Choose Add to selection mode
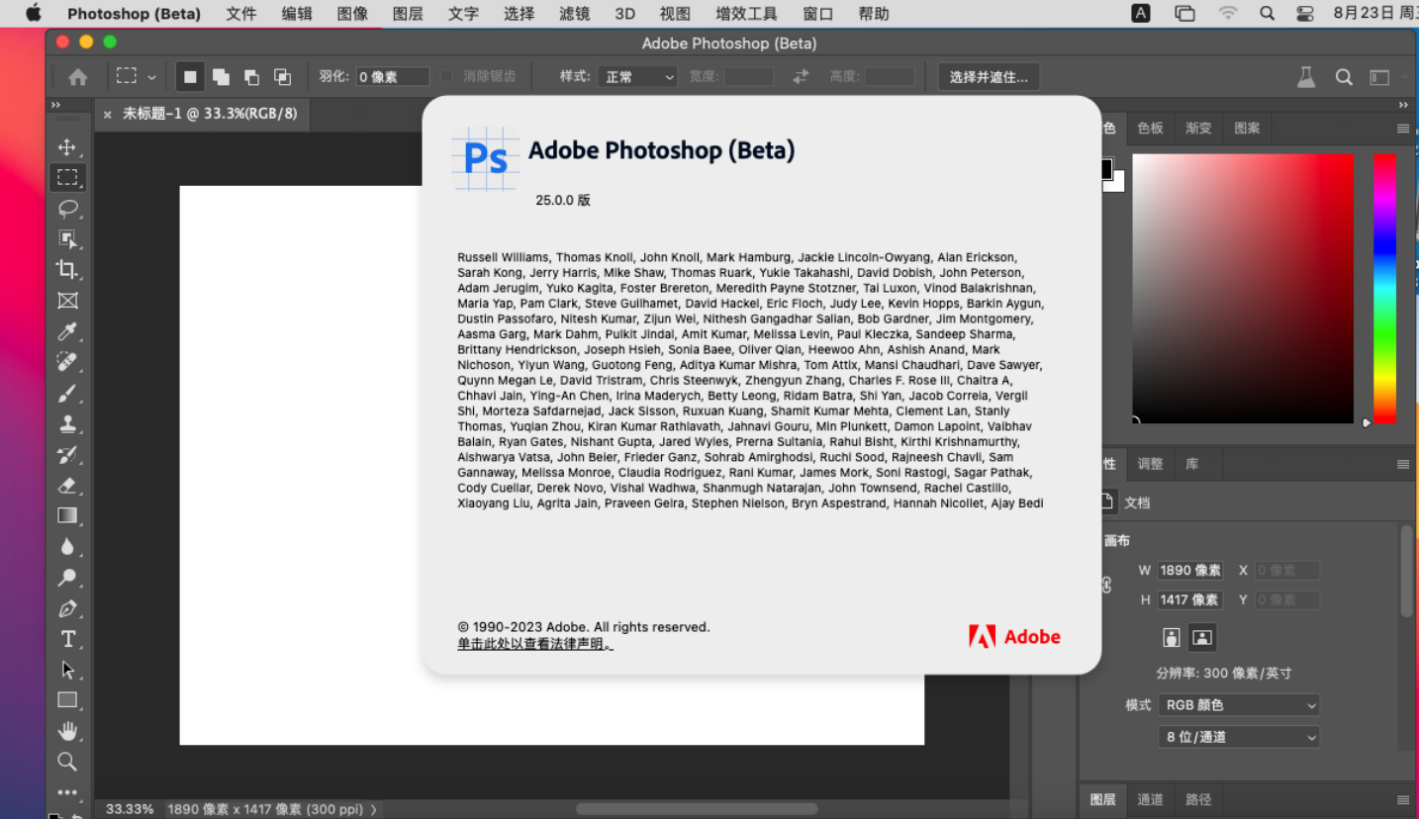The height and width of the screenshot is (819, 1419). click(x=221, y=77)
